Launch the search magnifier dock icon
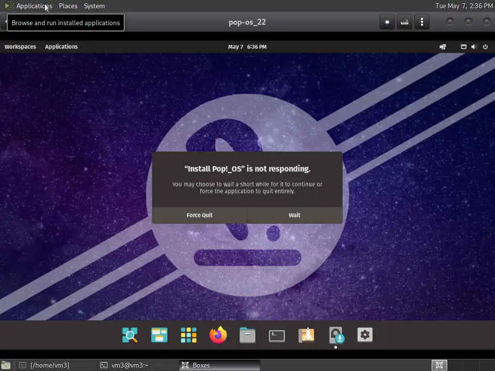Screen dimensions: 495x371 point(130,335)
